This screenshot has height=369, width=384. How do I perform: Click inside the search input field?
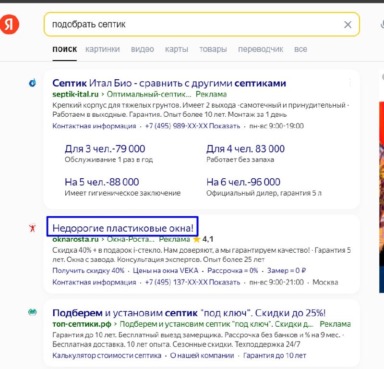pyautogui.click(x=144, y=25)
